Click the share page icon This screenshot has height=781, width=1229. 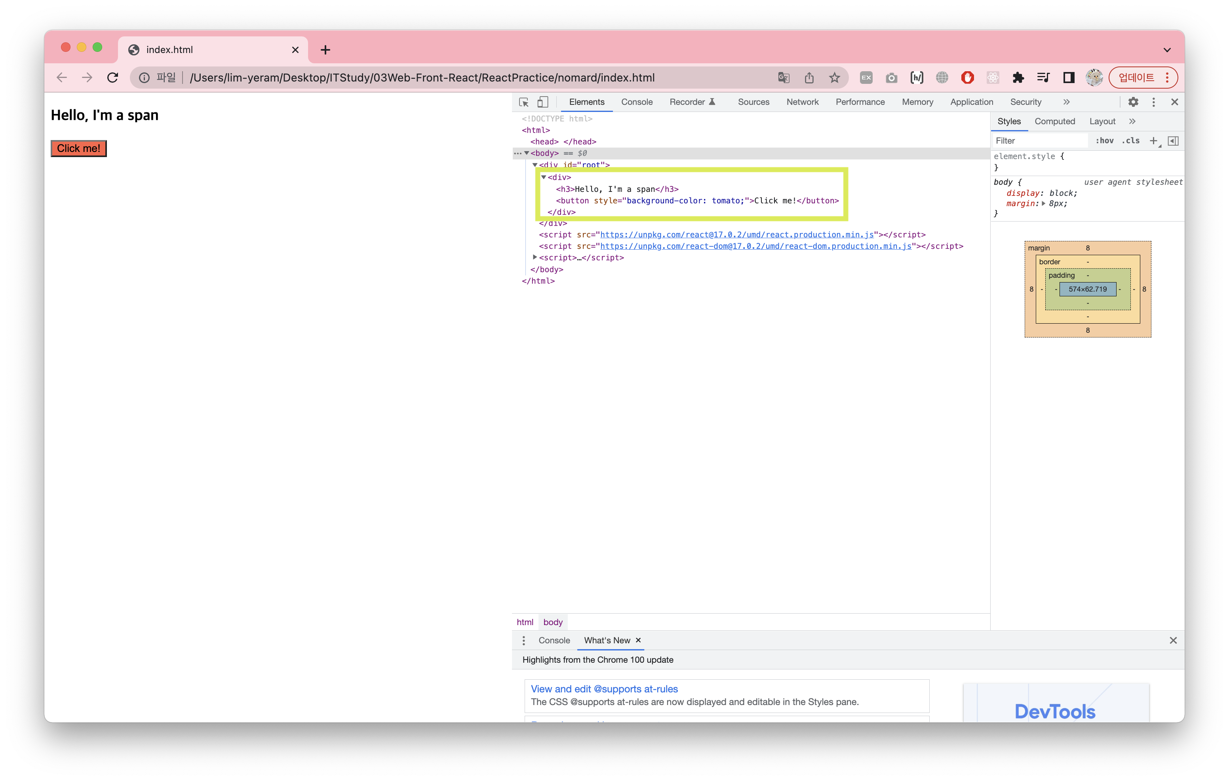[809, 78]
